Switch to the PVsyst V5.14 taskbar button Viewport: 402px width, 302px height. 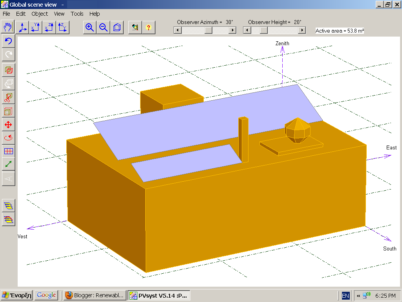click(x=159, y=295)
